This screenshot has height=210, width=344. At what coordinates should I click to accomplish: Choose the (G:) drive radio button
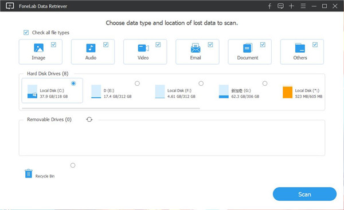(x=265, y=84)
